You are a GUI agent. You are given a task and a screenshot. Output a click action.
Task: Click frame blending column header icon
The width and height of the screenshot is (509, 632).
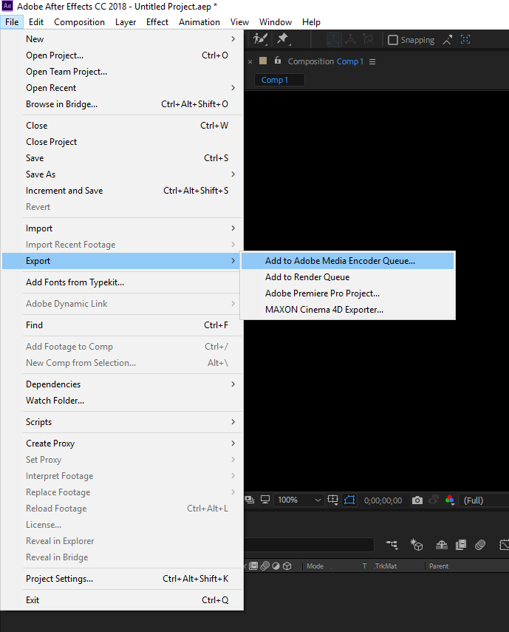[x=253, y=566]
